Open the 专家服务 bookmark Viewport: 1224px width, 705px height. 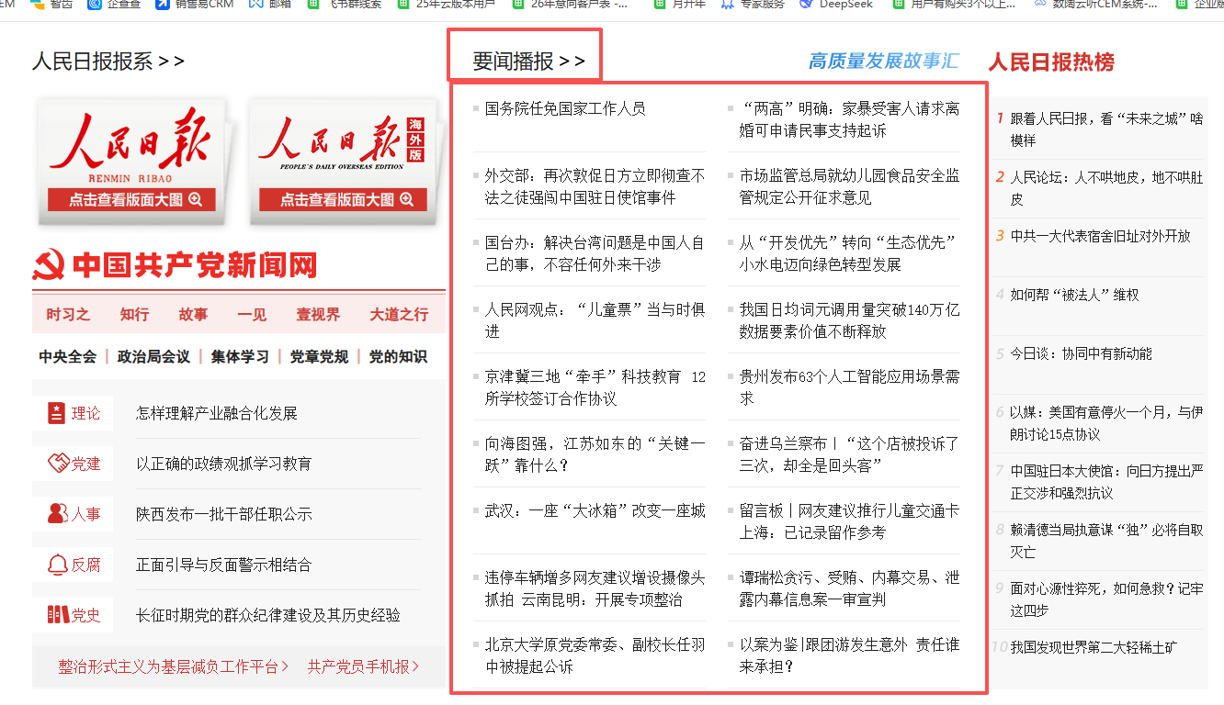(x=754, y=5)
